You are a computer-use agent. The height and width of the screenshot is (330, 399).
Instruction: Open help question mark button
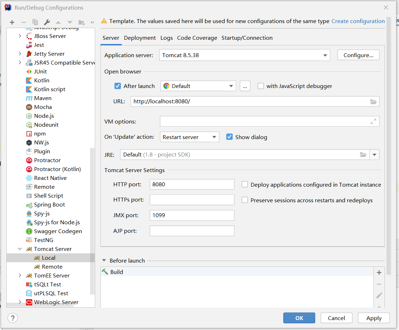[x=12, y=318]
